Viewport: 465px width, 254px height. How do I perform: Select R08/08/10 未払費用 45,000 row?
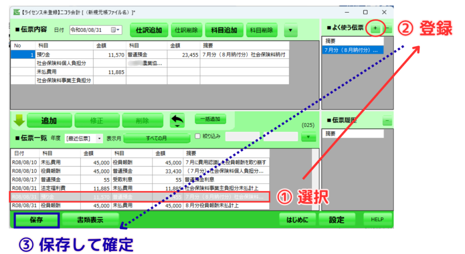[x=140, y=162]
